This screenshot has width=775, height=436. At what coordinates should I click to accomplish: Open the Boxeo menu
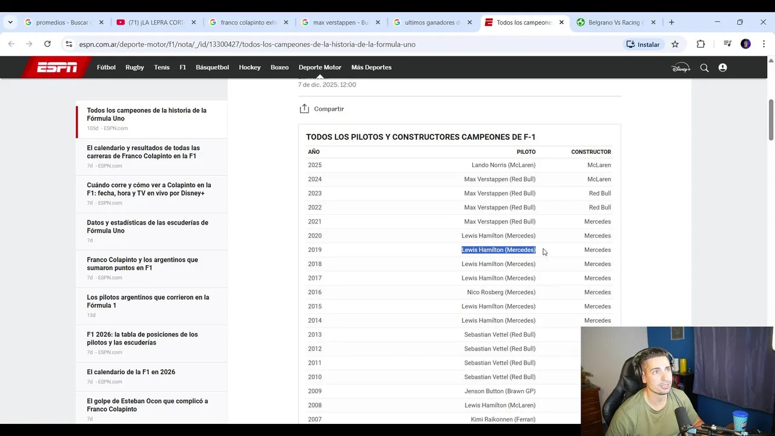280,67
